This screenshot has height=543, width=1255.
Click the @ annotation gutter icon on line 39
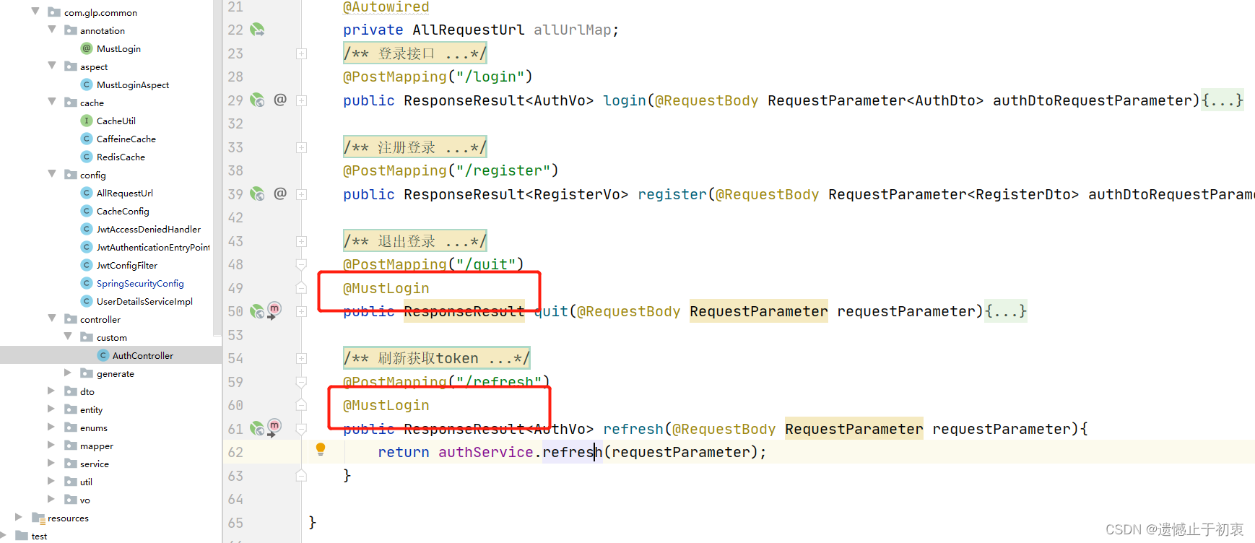pos(280,194)
